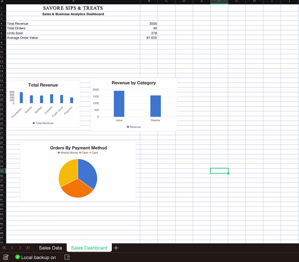Viewport: 299px width, 262px height.
Task: Jump to the last sheet with the navigation arrow
Action: click(28, 248)
